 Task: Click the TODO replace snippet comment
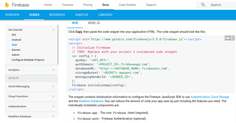point(124,52)
